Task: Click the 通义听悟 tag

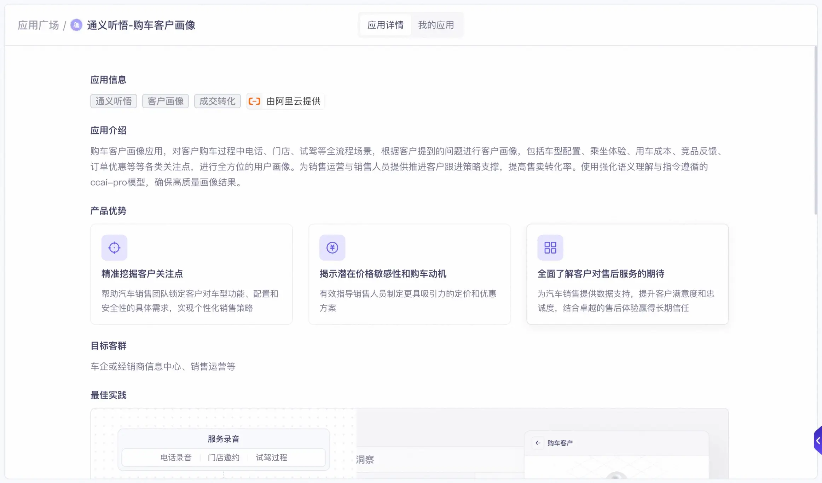Action: pyautogui.click(x=114, y=101)
